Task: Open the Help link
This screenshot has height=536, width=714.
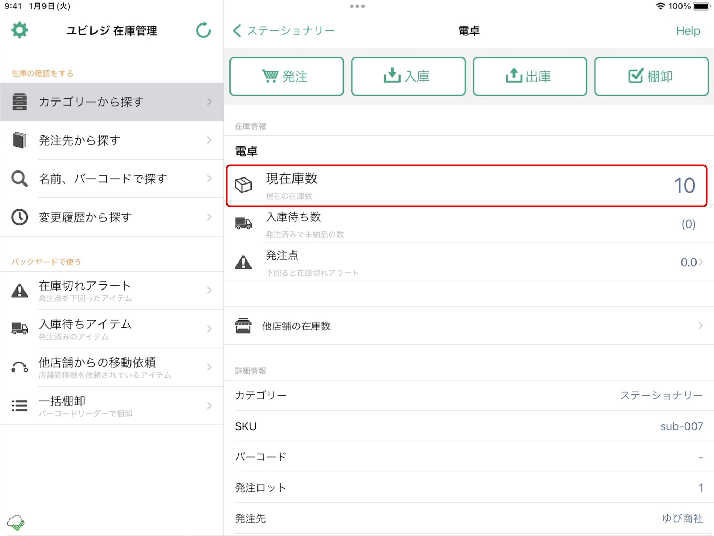Action: tap(688, 31)
